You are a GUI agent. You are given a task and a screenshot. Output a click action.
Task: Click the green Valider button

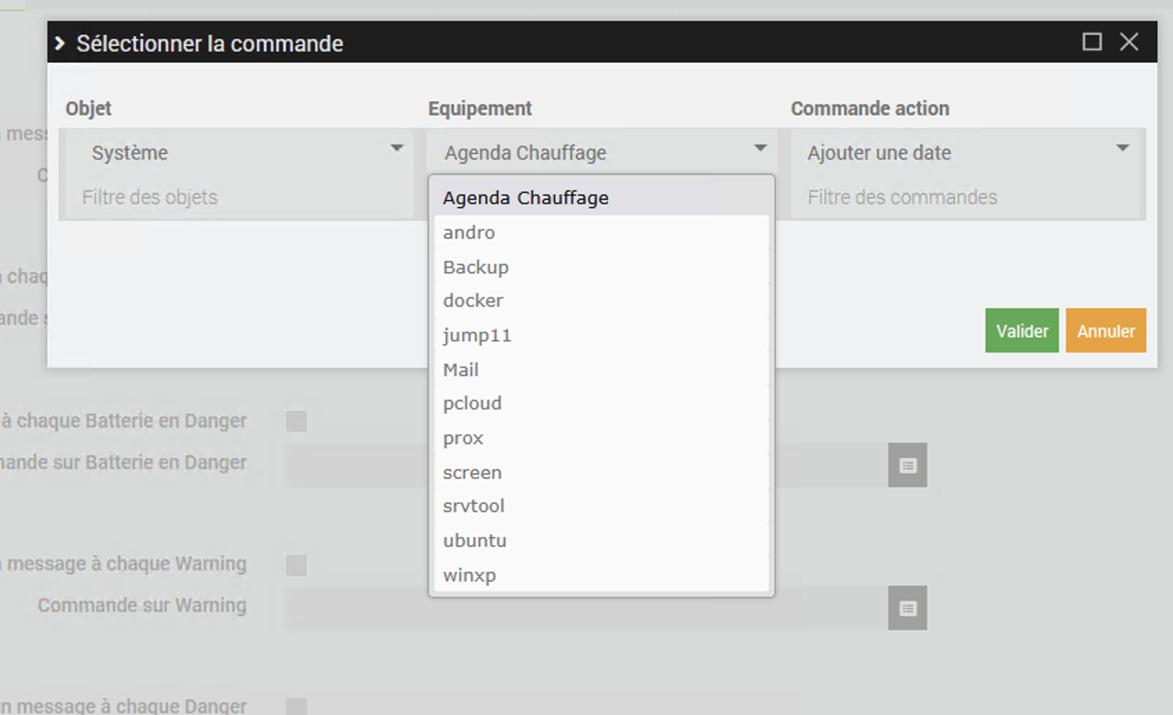pos(1022,330)
